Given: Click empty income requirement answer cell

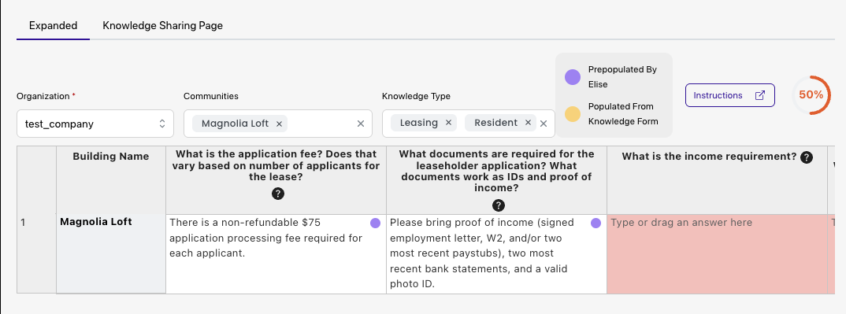Looking at the screenshot, I should pyautogui.click(x=717, y=253).
